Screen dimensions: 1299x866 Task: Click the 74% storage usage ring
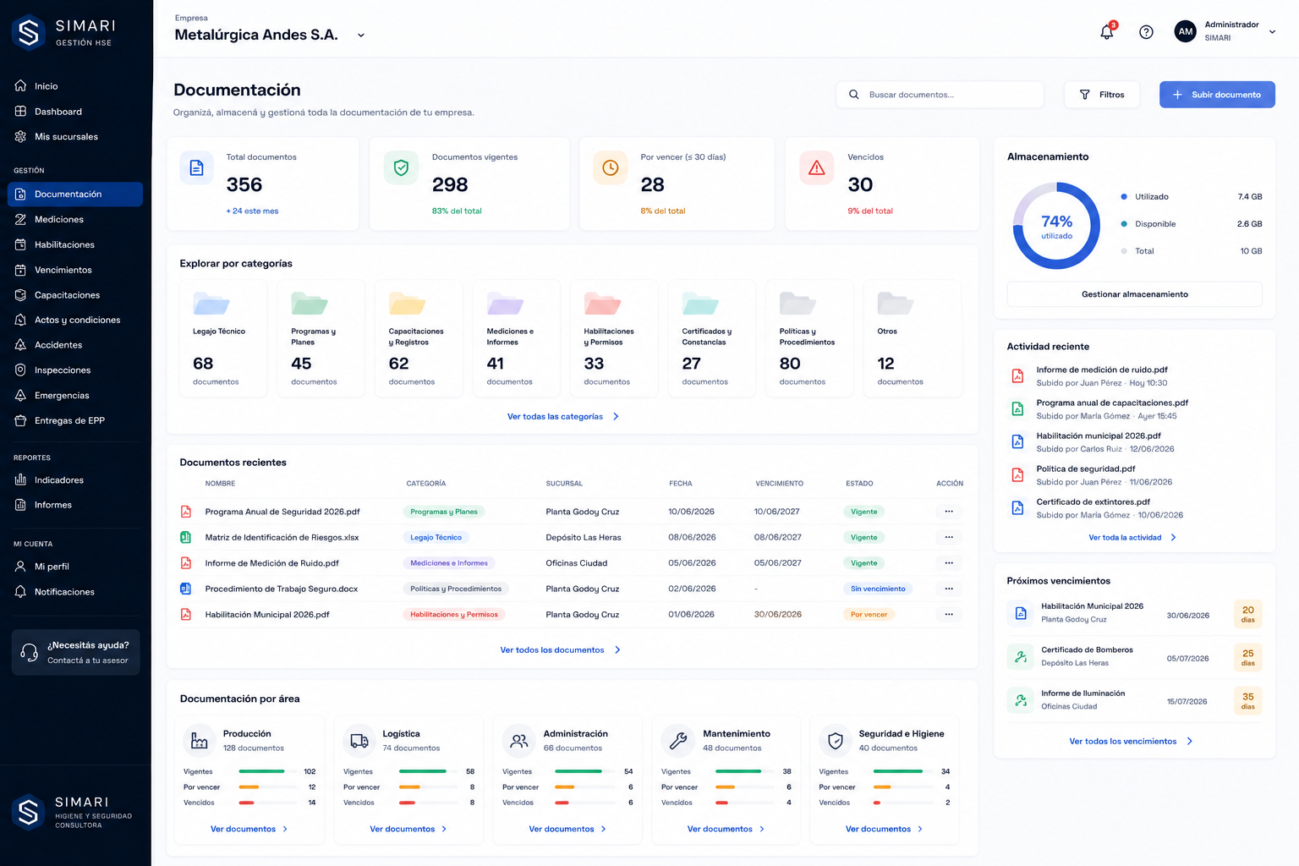pos(1056,226)
